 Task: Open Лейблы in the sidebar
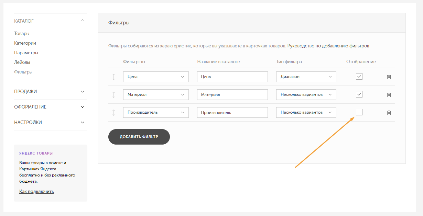click(22, 62)
